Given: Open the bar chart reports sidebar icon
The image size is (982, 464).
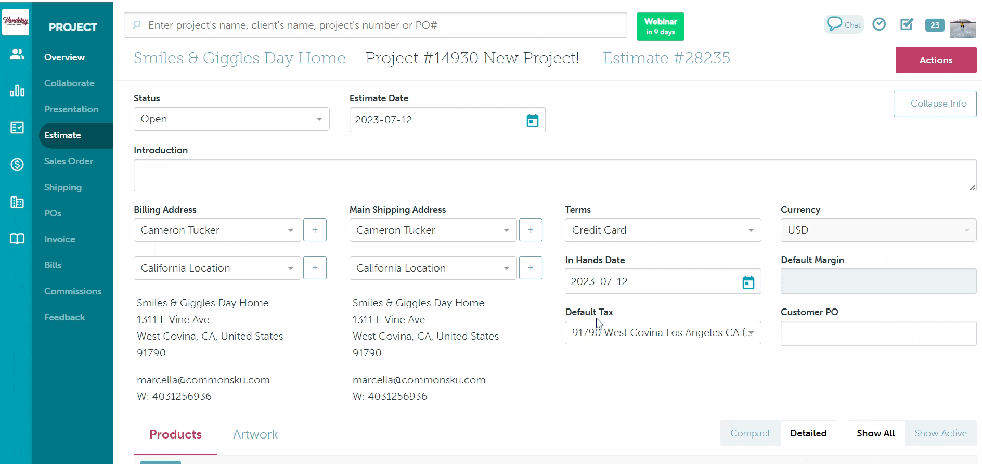Looking at the screenshot, I should tap(17, 91).
